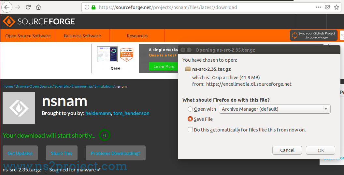Click the Get Updates button
Viewport: 344px width, 175px height.
[20, 153]
